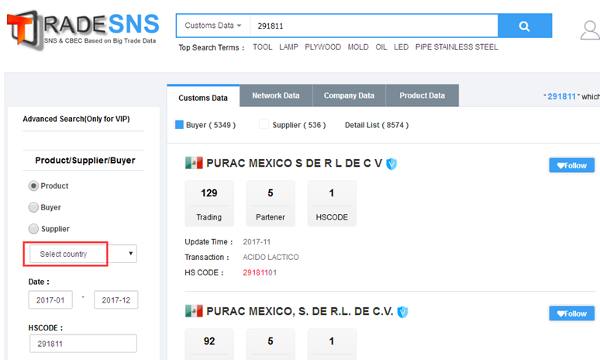The image size is (600, 360).
Task: Switch to the Product Data tab
Action: click(x=422, y=95)
